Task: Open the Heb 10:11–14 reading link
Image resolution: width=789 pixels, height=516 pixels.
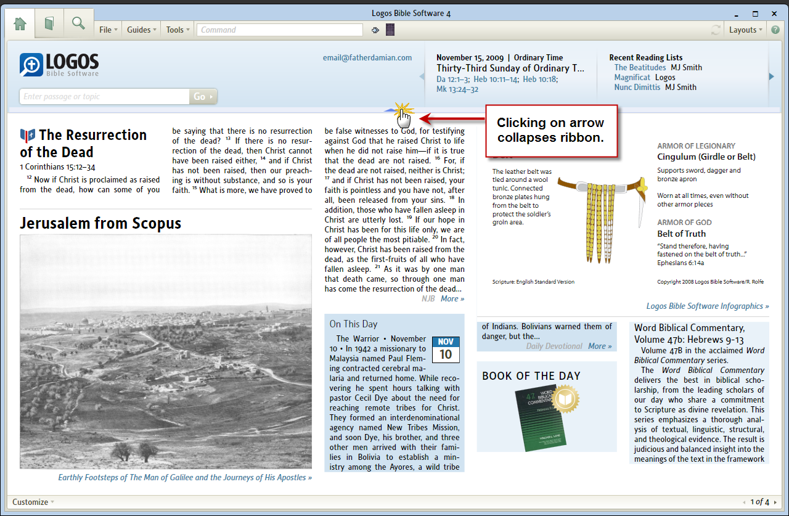Action: (x=496, y=79)
